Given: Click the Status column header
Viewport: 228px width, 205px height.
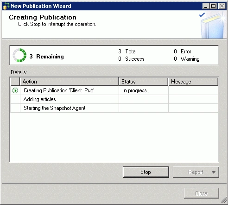Looking at the screenshot, I should pos(143,82).
